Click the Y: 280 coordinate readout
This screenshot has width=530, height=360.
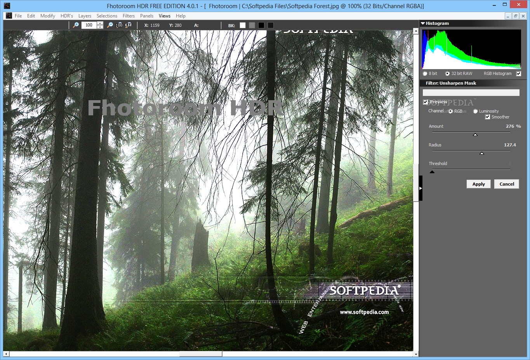coord(175,25)
